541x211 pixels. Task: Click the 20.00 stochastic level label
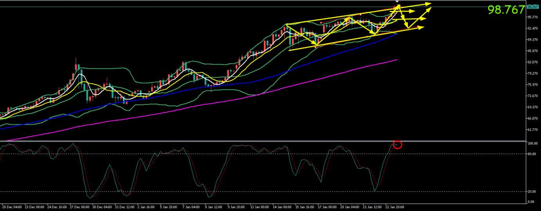pyautogui.click(x=532, y=191)
